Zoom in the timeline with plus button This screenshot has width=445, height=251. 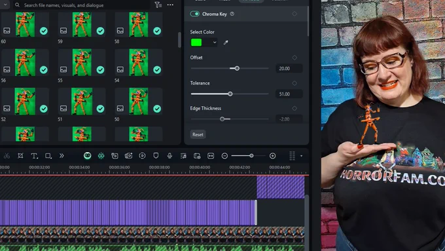click(272, 156)
